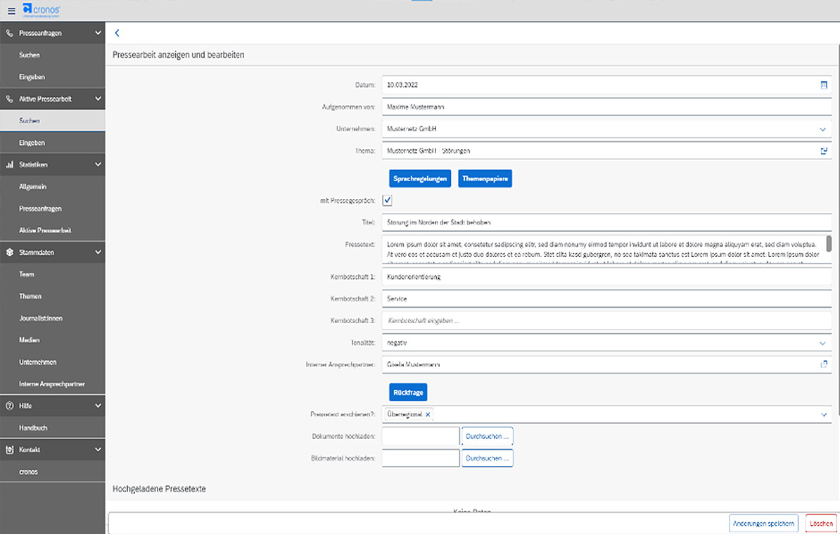
Task: Click the Statistiken bar chart icon
Action: [x=10, y=164]
